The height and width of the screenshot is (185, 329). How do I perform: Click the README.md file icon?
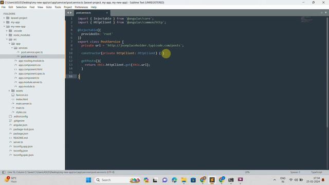point(10,138)
